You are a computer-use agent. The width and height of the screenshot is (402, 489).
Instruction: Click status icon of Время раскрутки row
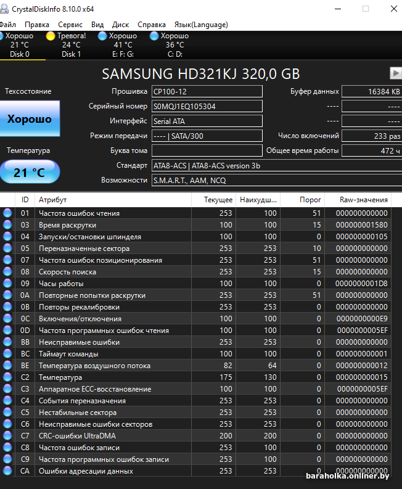click(x=7, y=224)
